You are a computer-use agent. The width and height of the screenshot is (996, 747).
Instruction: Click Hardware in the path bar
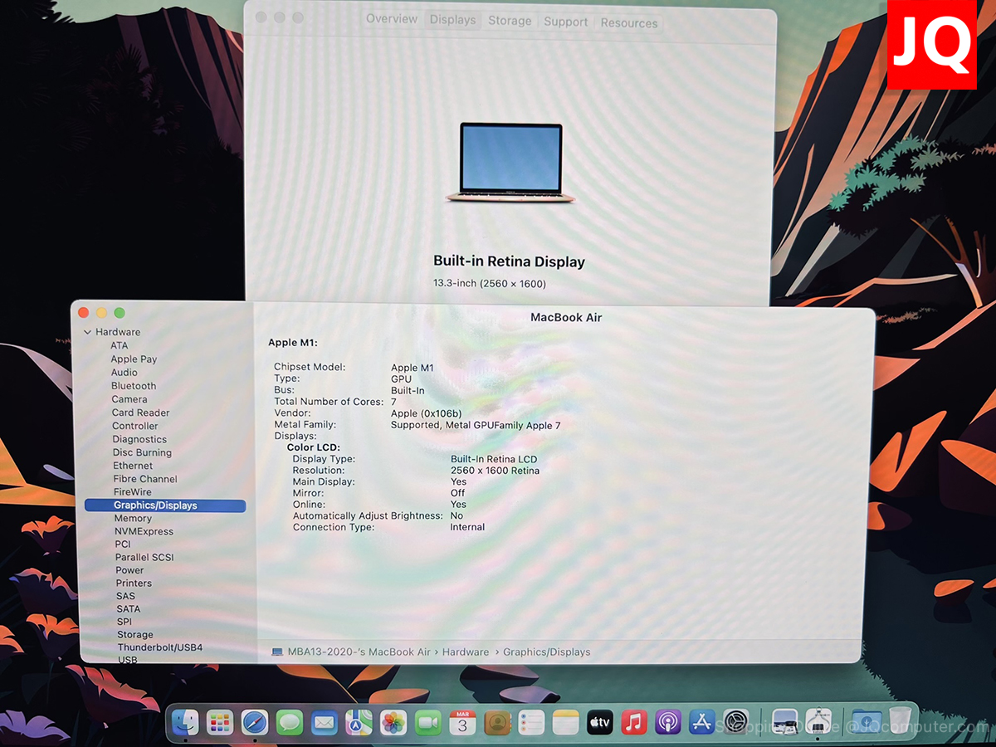(x=466, y=652)
